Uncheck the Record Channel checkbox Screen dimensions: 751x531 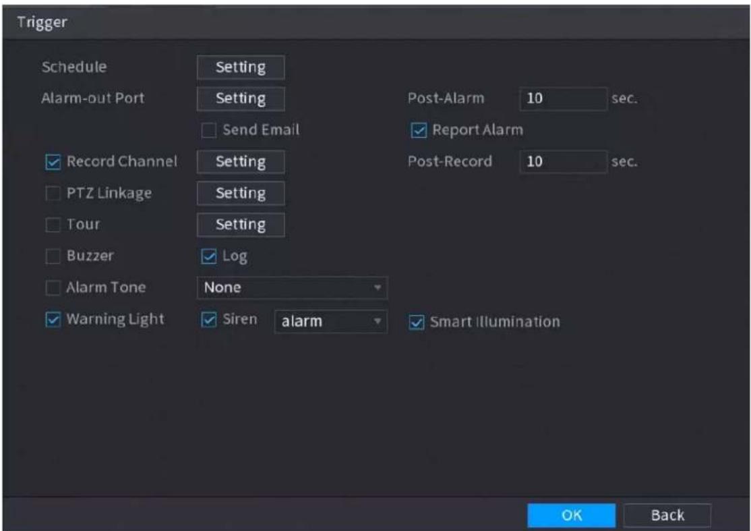(53, 162)
